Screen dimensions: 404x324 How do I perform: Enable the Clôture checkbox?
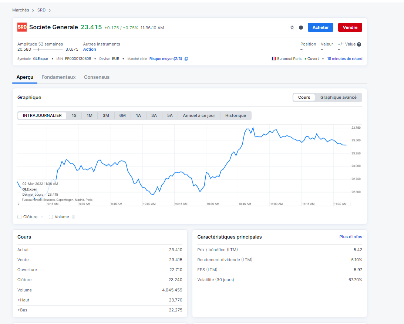(19, 217)
